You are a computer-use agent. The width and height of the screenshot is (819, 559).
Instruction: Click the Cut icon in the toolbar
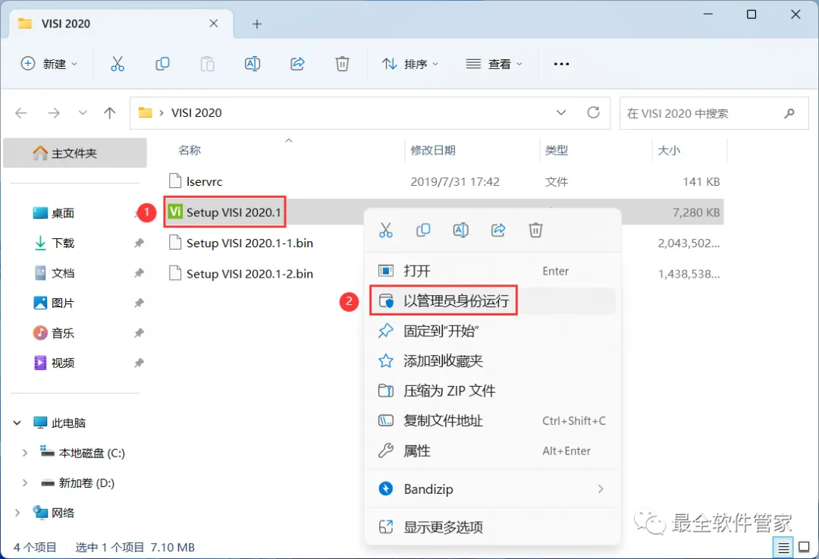(118, 64)
